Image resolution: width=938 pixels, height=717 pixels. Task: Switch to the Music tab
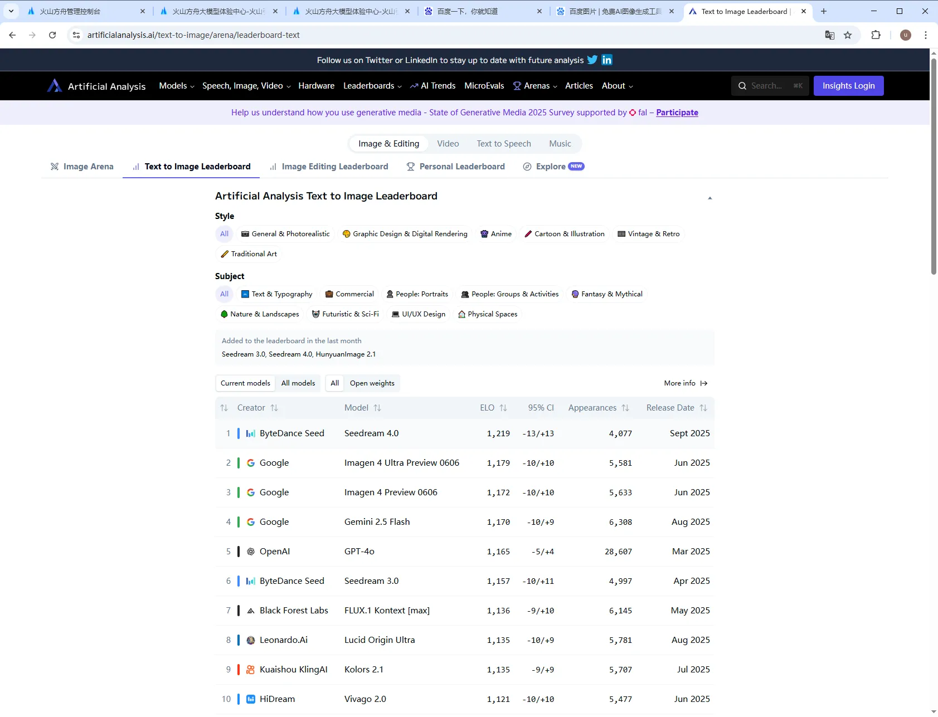click(x=560, y=144)
